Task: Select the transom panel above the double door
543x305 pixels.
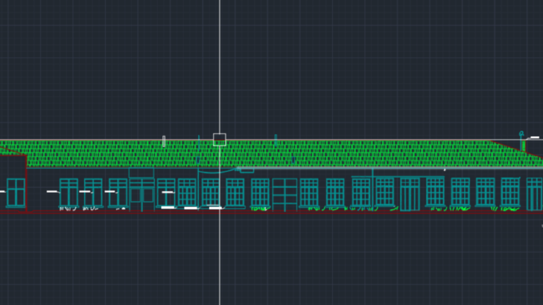Action: [141, 173]
